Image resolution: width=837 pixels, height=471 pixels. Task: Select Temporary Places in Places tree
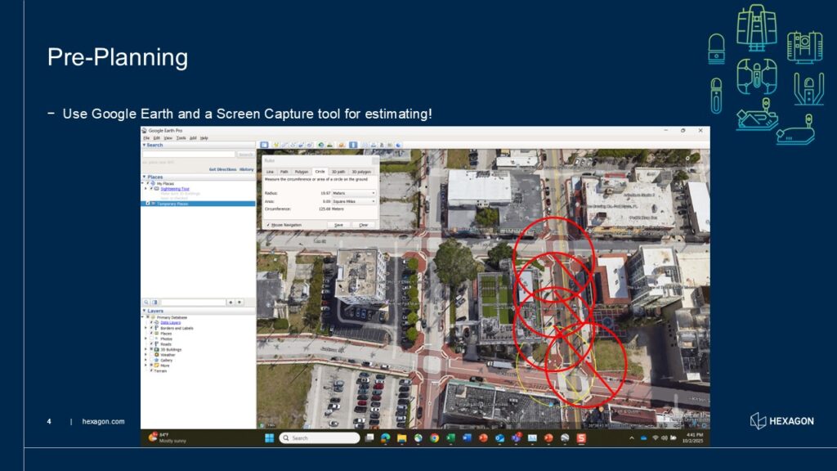point(172,203)
